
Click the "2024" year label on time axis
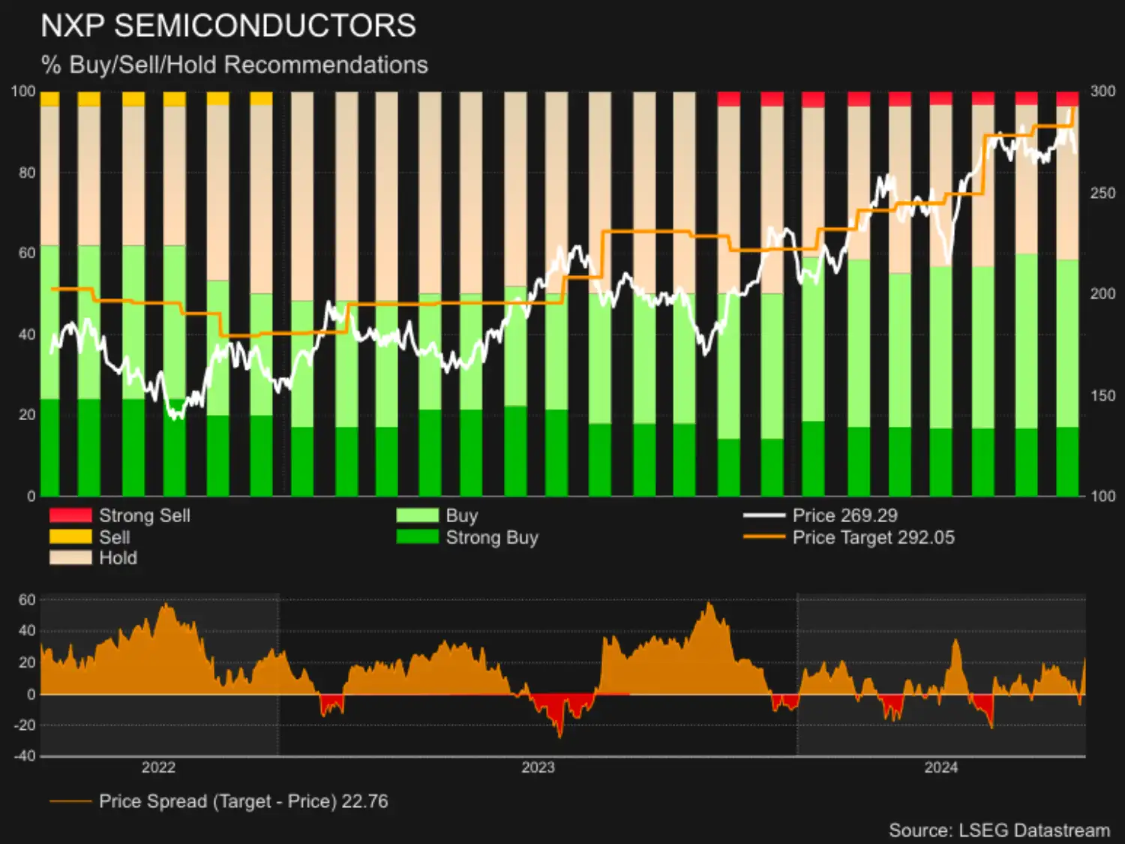point(941,767)
